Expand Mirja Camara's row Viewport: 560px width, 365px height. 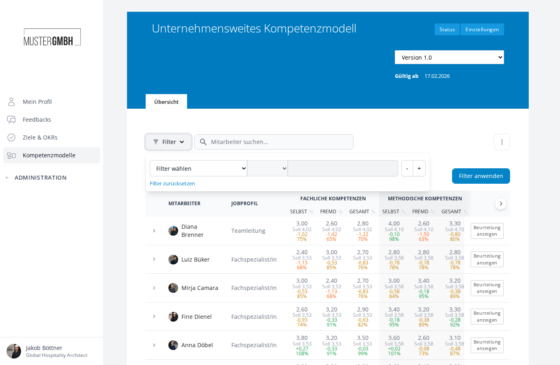click(x=154, y=288)
